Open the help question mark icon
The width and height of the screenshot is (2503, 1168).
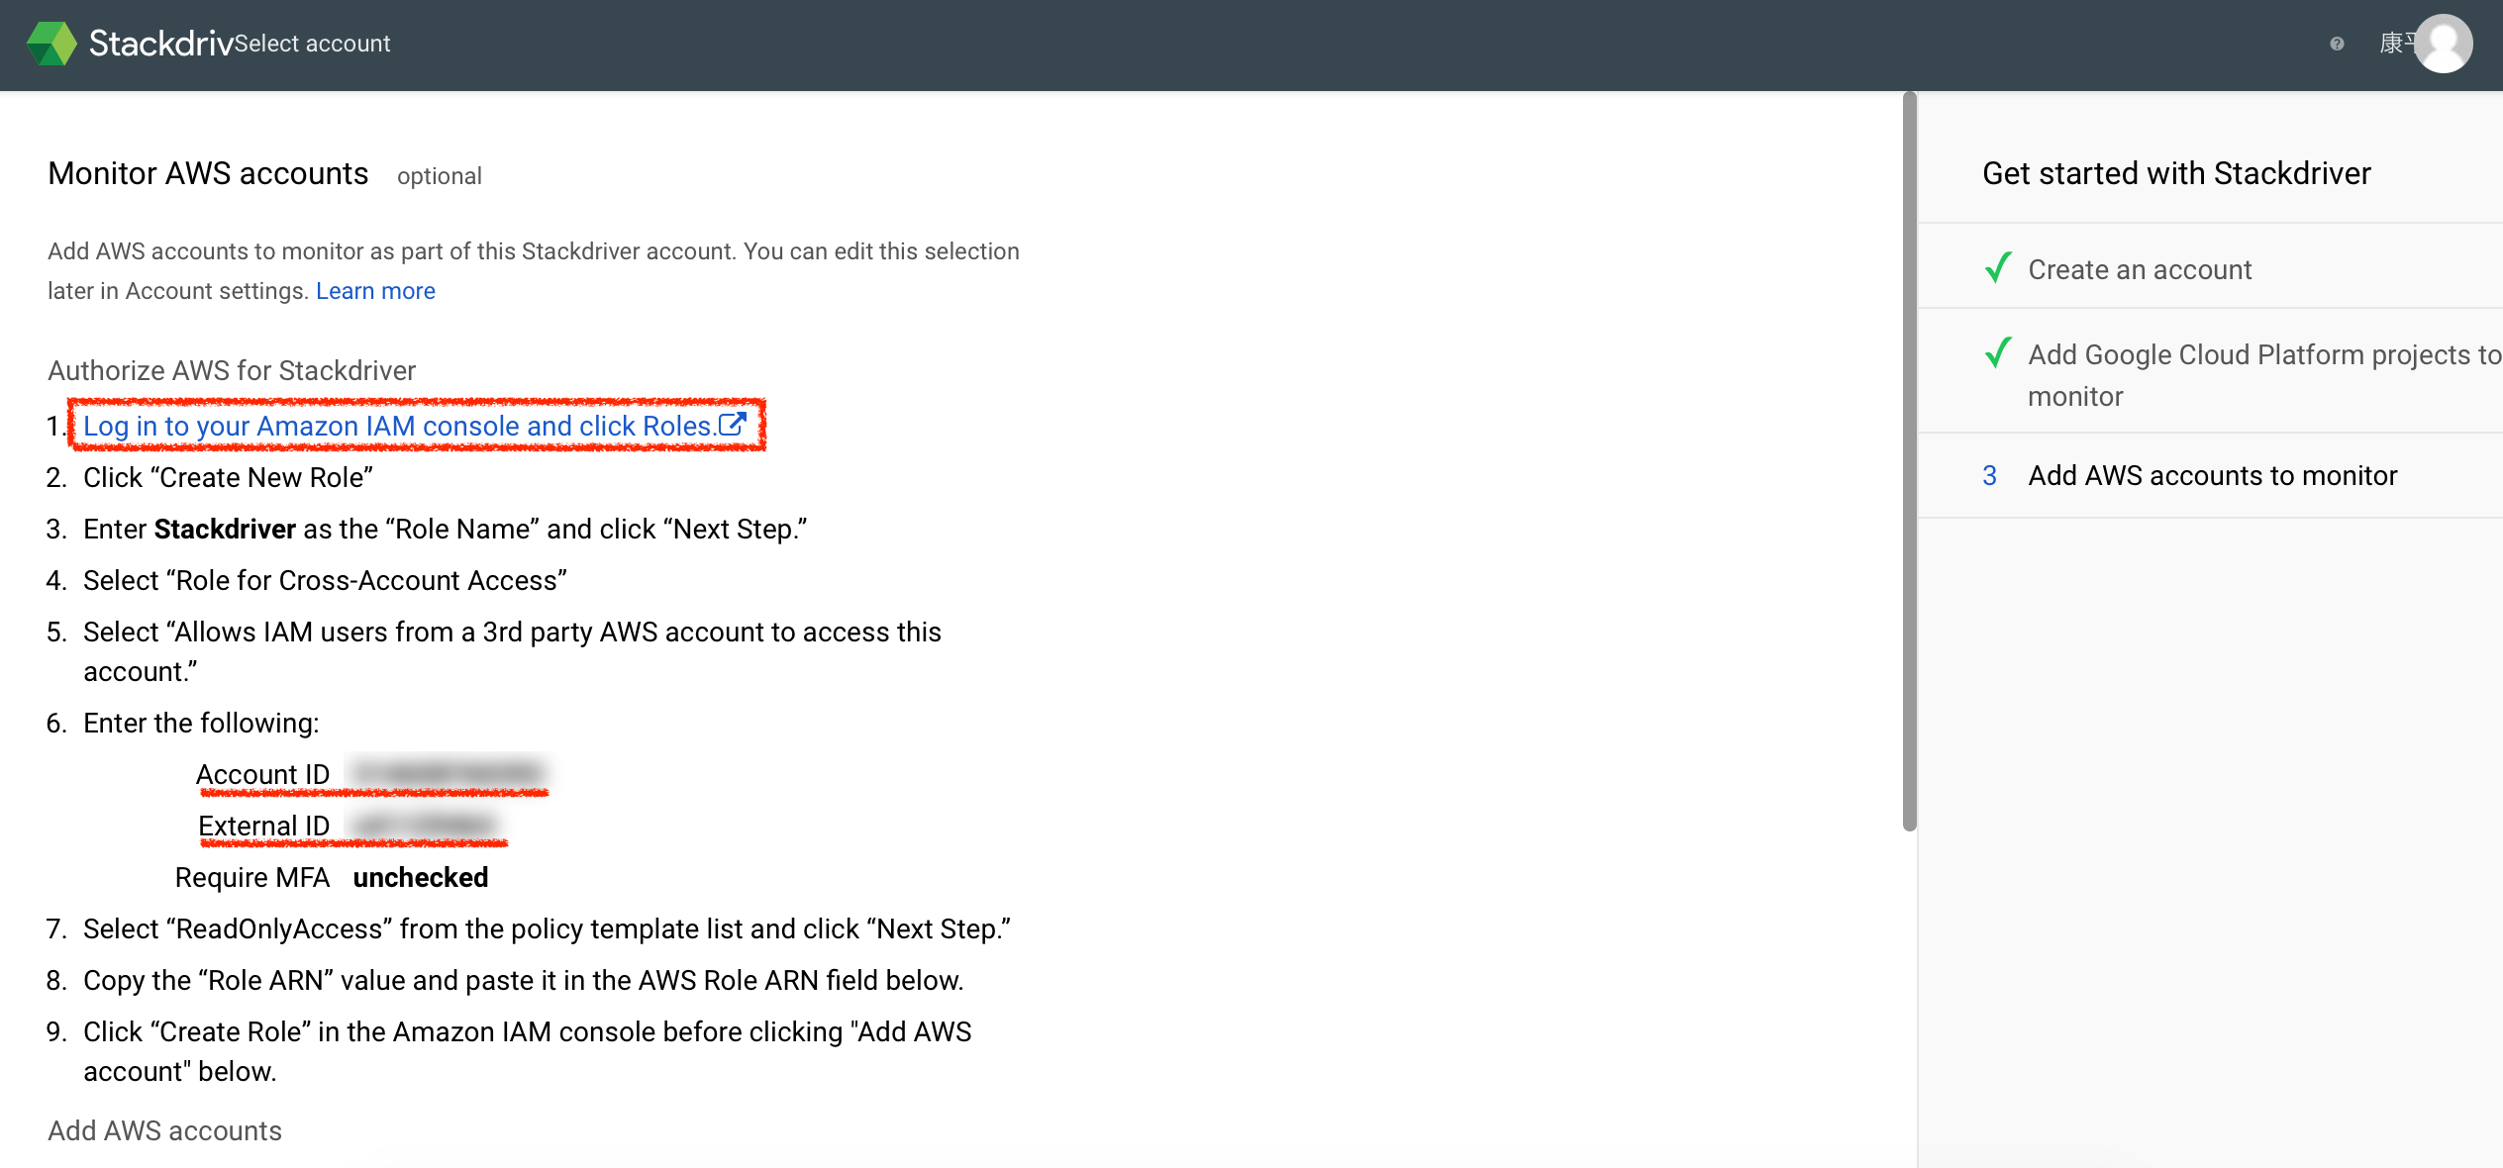2336,45
